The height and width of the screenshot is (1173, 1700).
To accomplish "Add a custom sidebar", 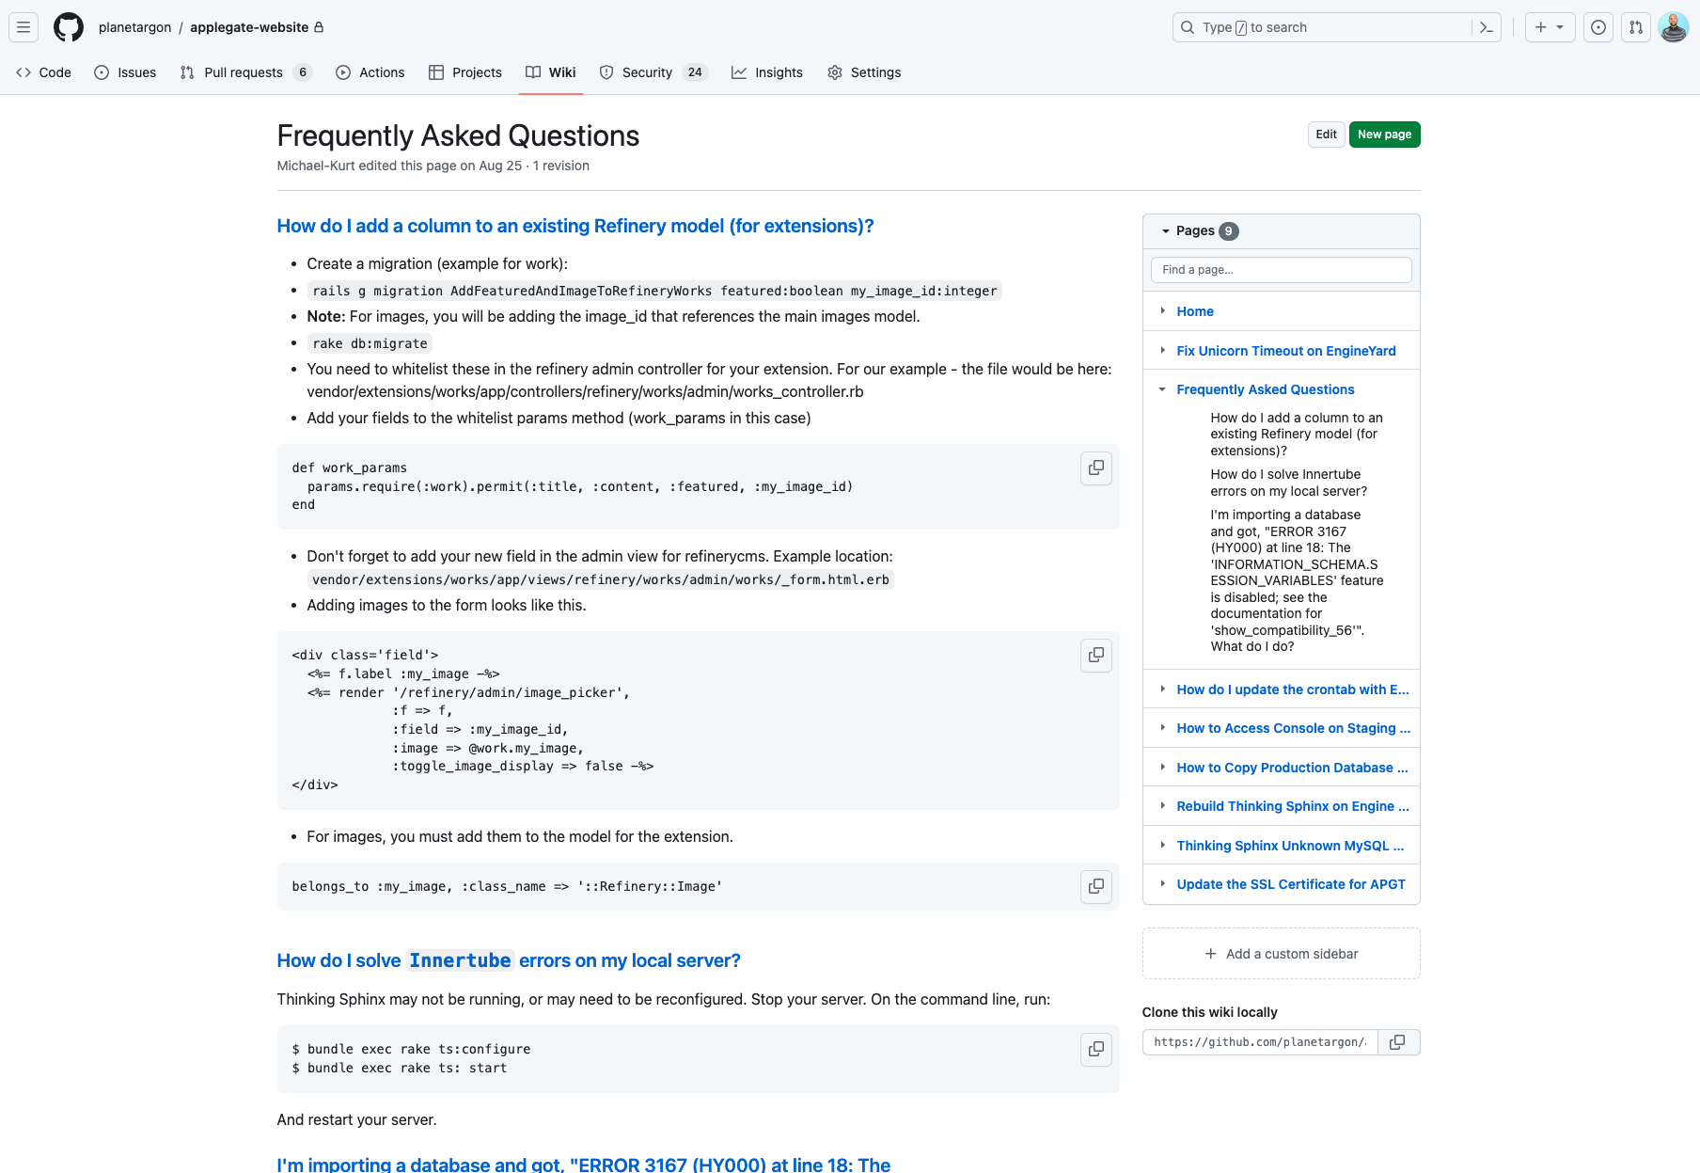I will [1281, 954].
